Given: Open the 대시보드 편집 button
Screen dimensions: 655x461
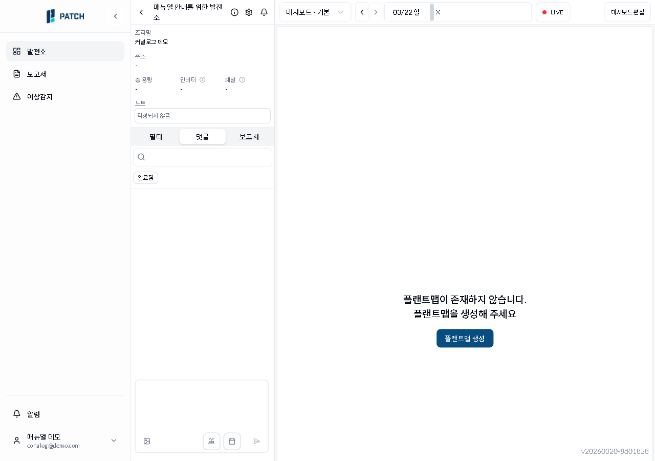Looking at the screenshot, I should coord(628,12).
